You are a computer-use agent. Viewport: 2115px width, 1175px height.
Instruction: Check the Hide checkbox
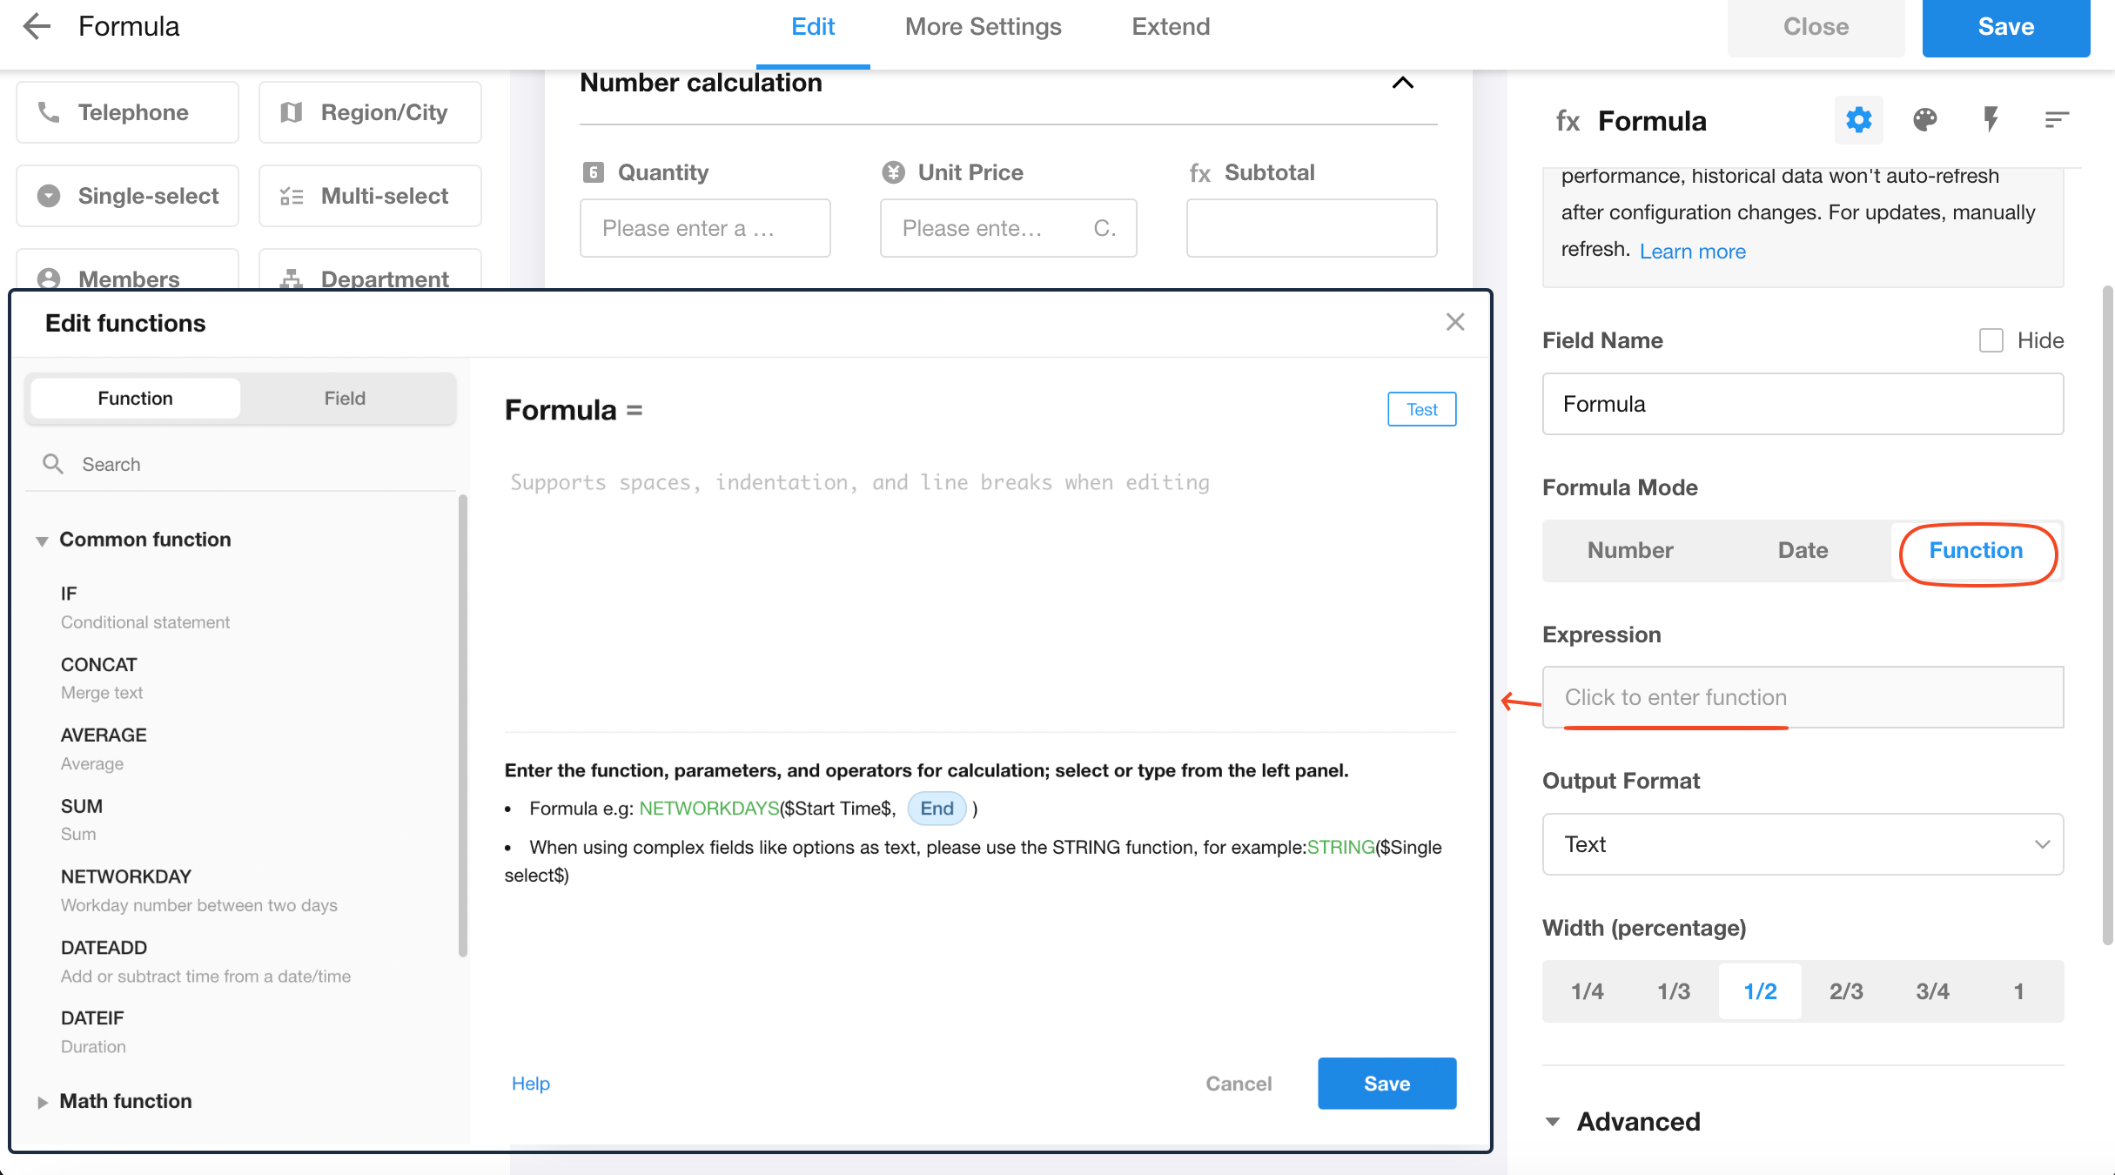coord(1991,340)
